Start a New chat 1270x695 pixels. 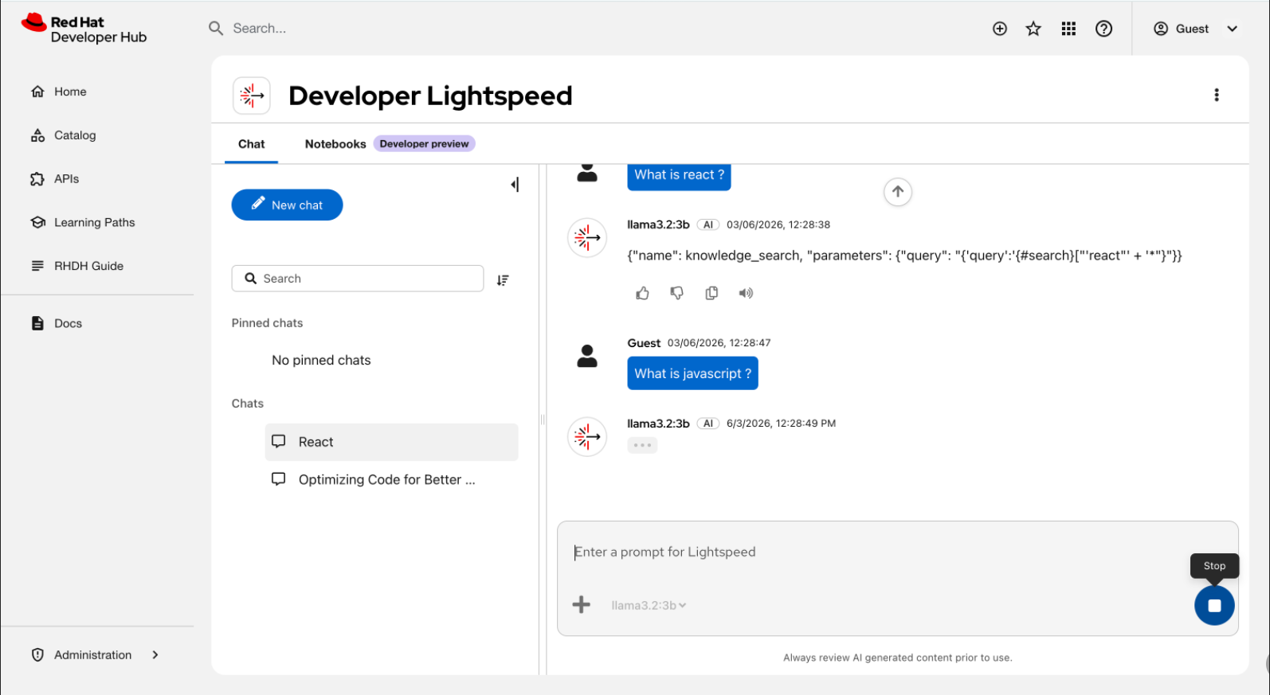(287, 205)
